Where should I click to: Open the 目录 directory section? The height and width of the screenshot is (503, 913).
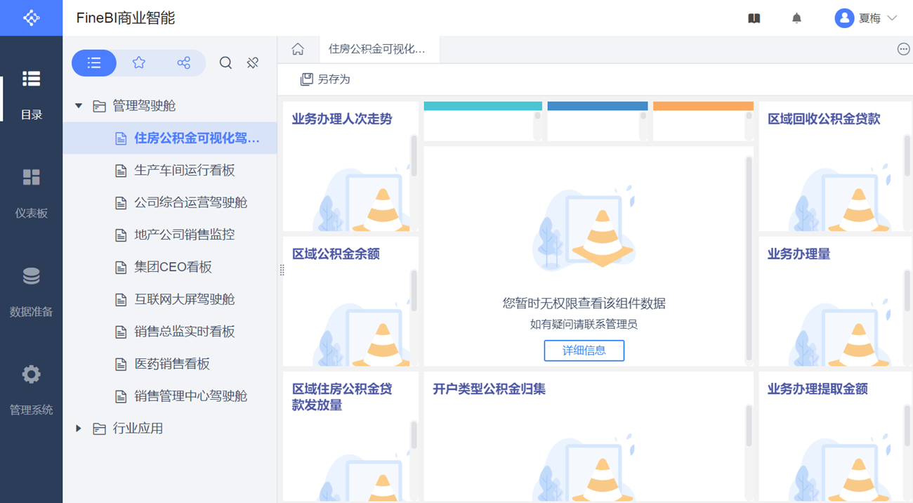31,95
